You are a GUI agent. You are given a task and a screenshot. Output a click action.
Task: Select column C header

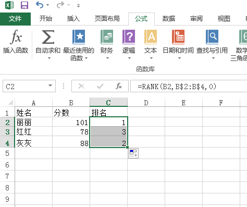click(108, 102)
